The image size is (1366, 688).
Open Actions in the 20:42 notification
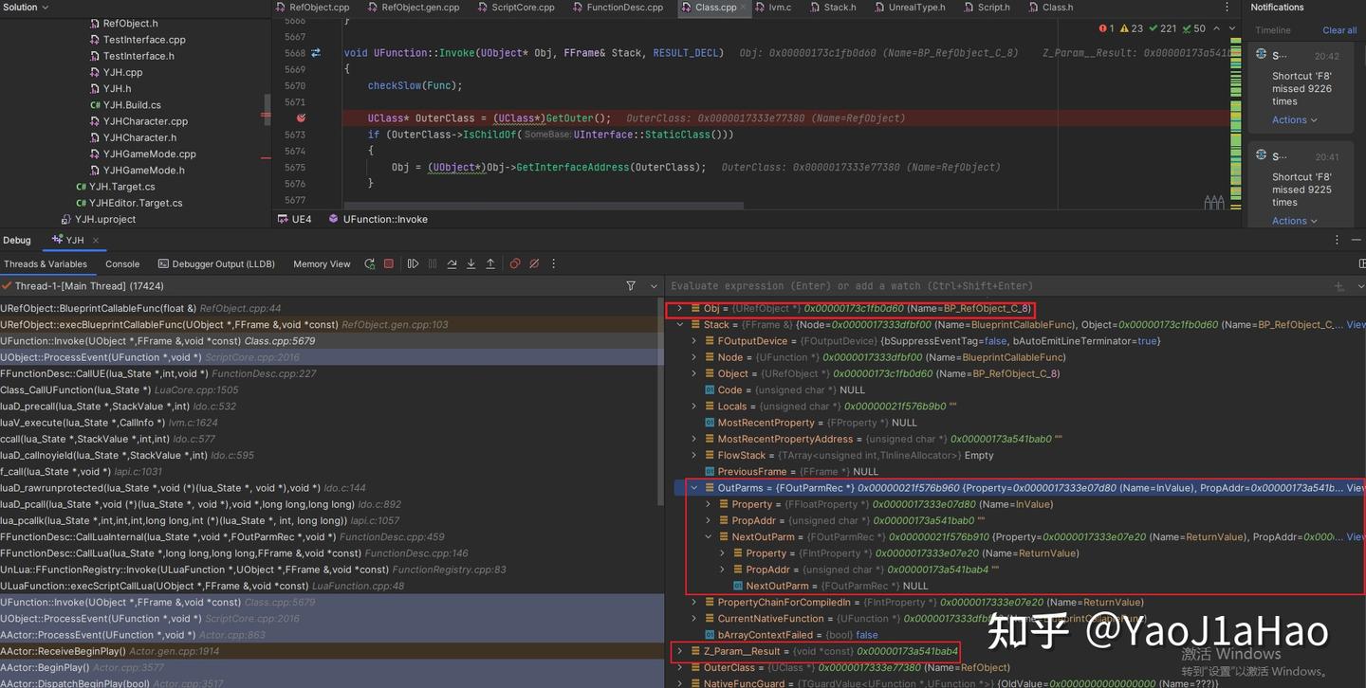pyautogui.click(x=1290, y=119)
